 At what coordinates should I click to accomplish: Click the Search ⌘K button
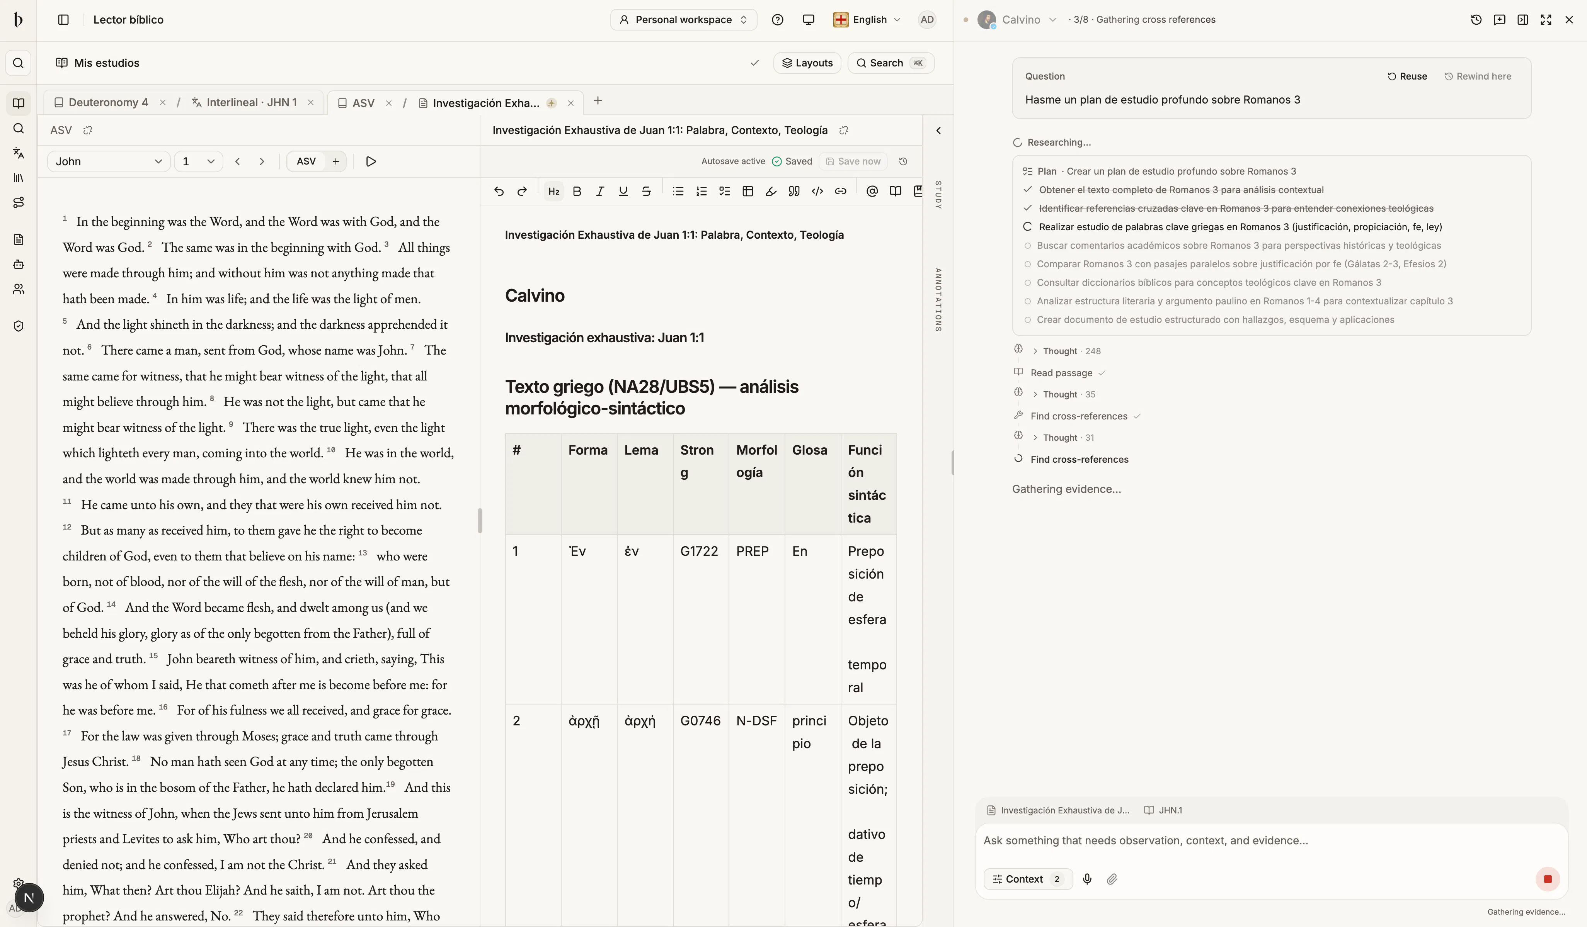point(891,63)
